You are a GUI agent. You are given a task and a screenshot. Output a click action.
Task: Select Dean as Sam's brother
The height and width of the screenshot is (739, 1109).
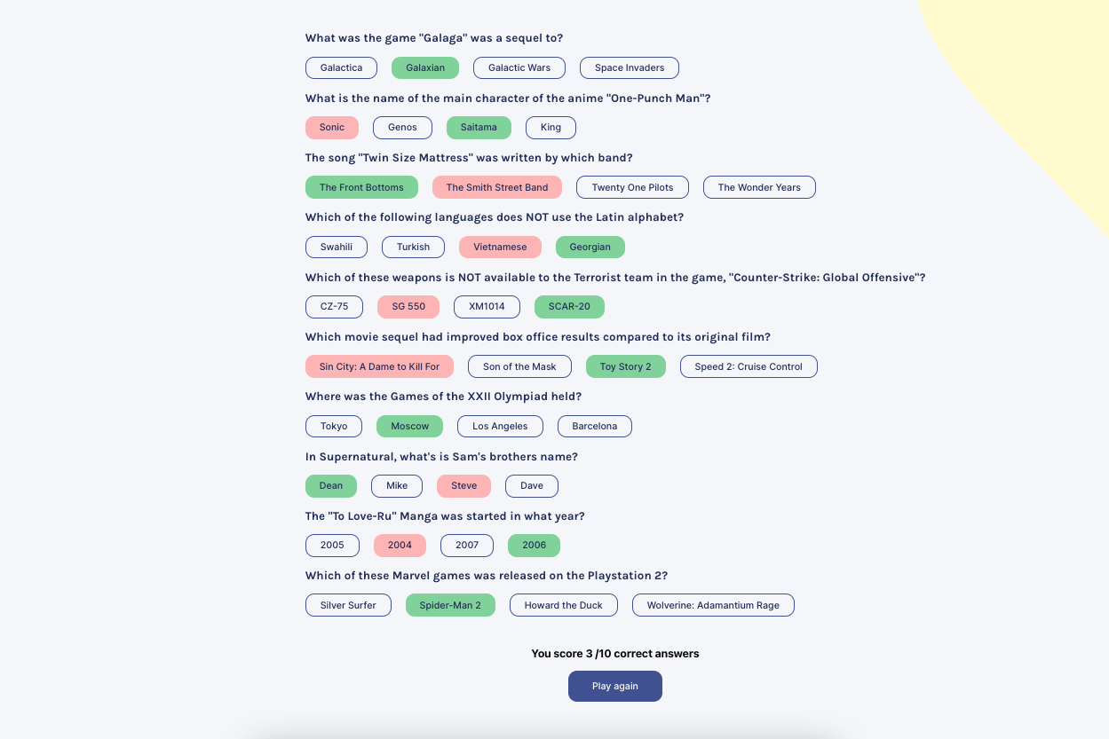pos(331,485)
